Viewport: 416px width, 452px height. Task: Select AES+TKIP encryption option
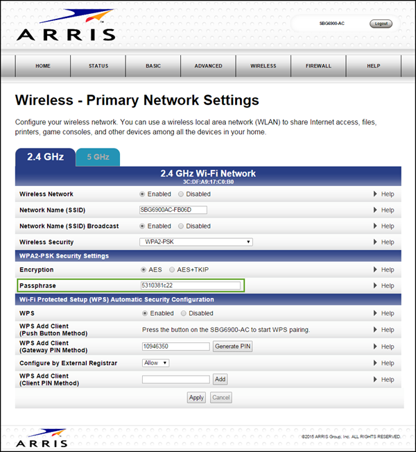172,270
